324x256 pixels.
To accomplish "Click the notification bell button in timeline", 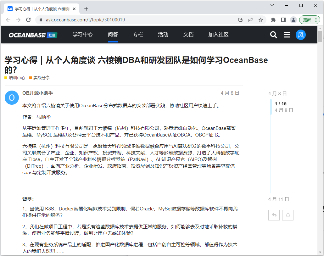I will pyautogui.click(x=288, y=215).
